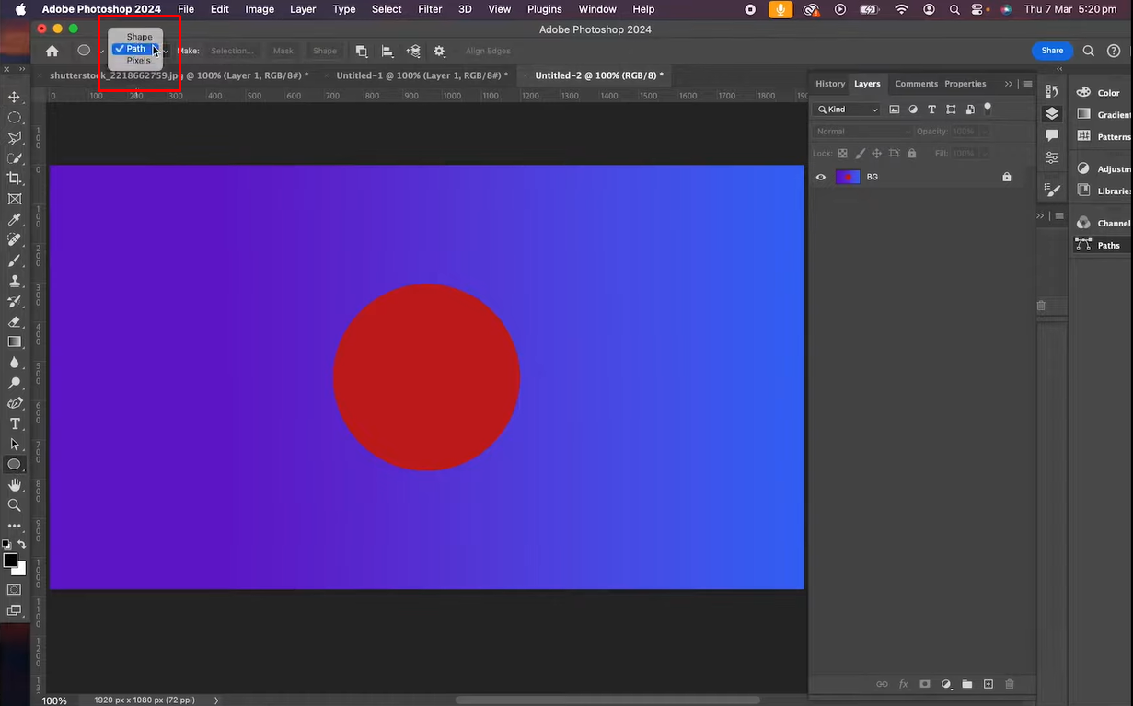
Task: Open the Paths panel
Action: 1101,245
